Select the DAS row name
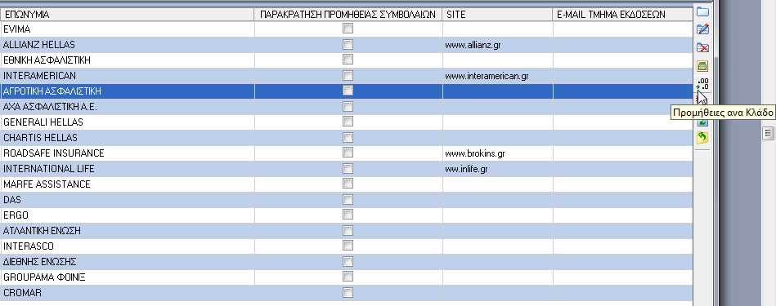The image size is (776, 306). click(x=12, y=200)
